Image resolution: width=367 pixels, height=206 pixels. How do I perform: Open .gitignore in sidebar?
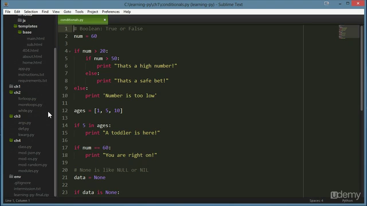coord(22,183)
